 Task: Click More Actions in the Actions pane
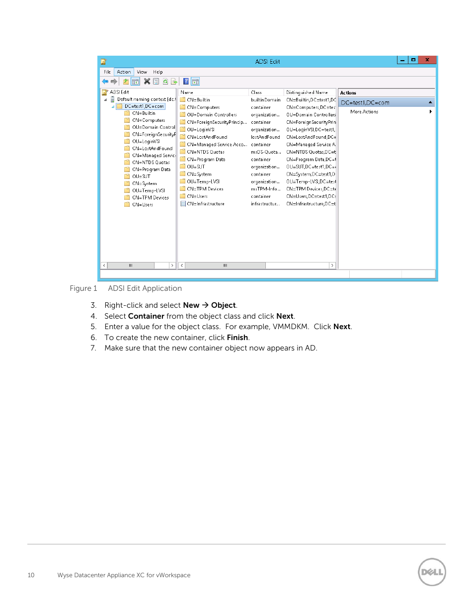[x=364, y=112]
